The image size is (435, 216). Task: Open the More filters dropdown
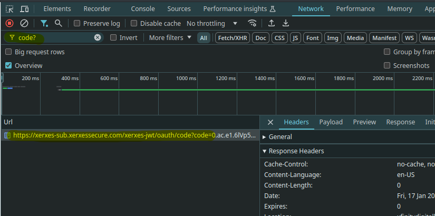click(170, 38)
